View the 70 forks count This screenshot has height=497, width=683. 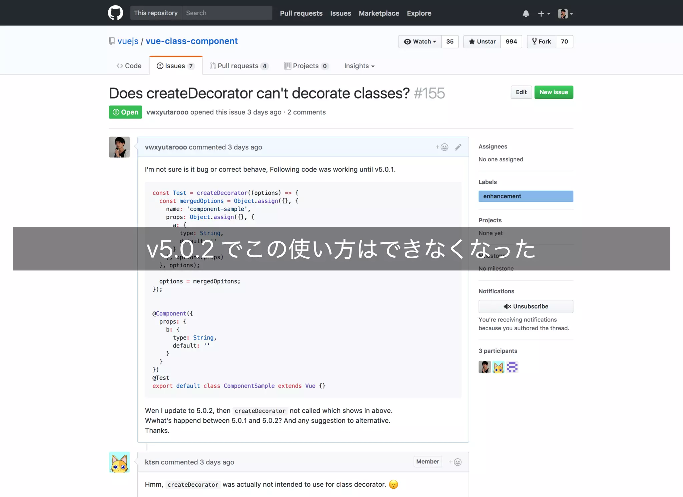point(564,42)
